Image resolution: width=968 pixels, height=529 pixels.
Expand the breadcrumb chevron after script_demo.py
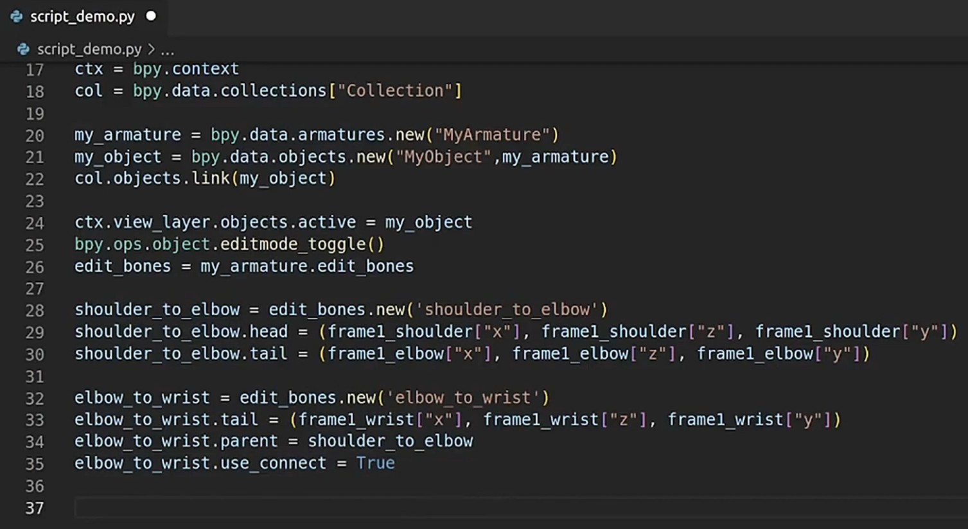(x=152, y=49)
